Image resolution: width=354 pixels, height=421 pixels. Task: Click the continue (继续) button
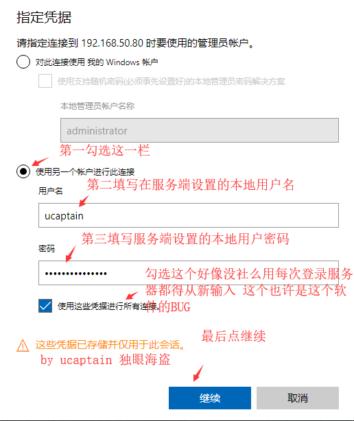210,398
